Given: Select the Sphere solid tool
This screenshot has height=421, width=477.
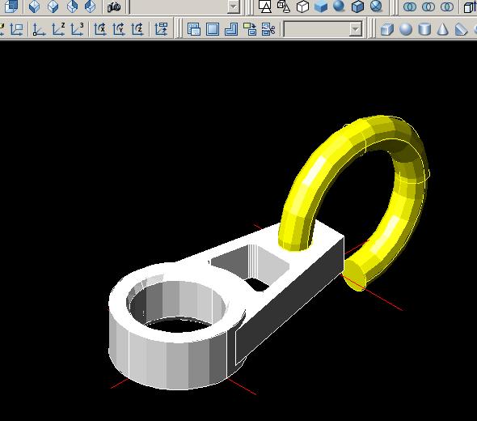Looking at the screenshot, I should coord(406,29).
